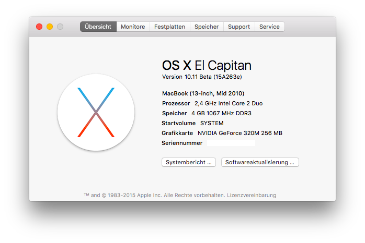The image size is (365, 243).
Task: Minimize window with yellow button
Action: (50, 27)
